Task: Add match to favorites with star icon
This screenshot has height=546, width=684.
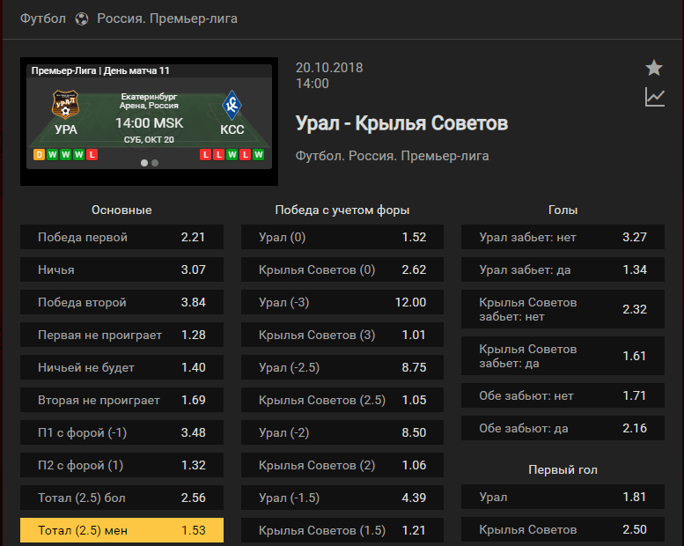Action: pyautogui.click(x=654, y=68)
